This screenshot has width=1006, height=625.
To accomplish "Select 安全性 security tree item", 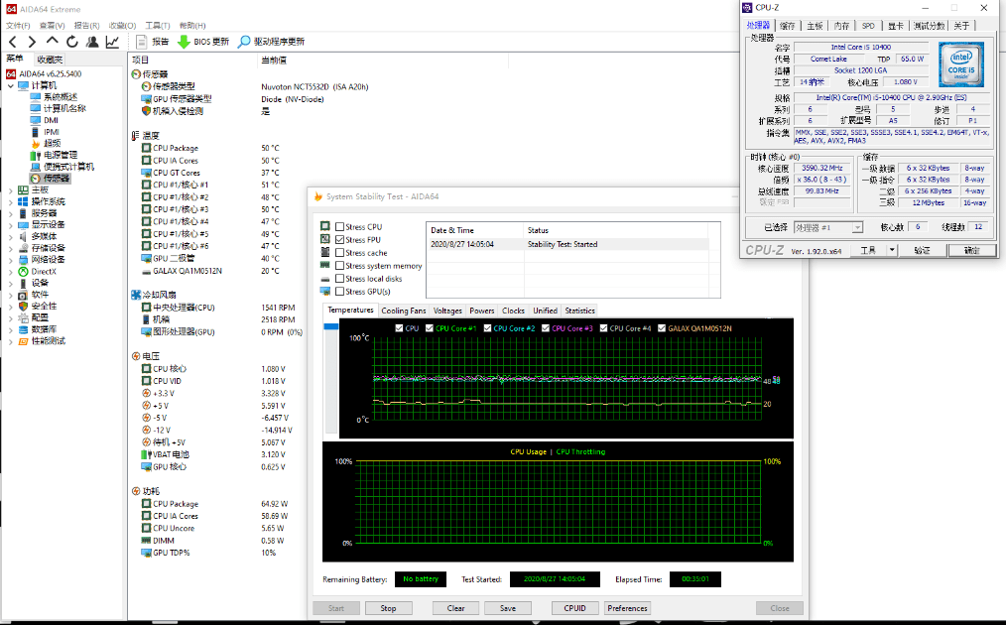I will (x=44, y=307).
